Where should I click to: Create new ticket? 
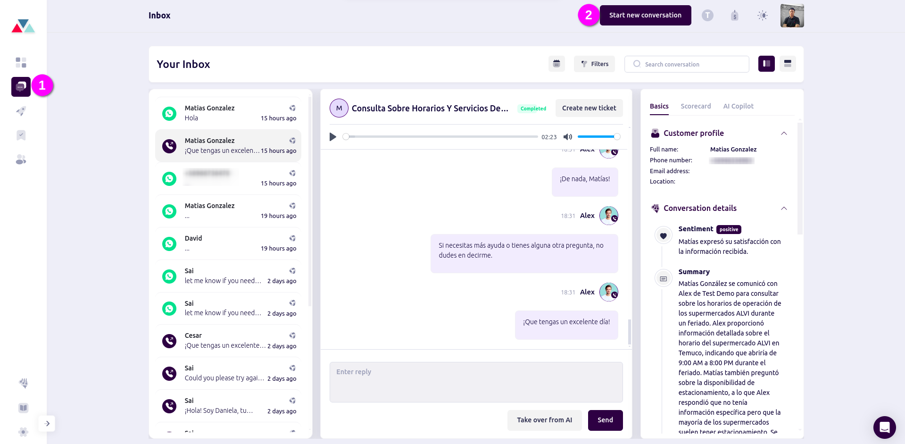click(589, 108)
